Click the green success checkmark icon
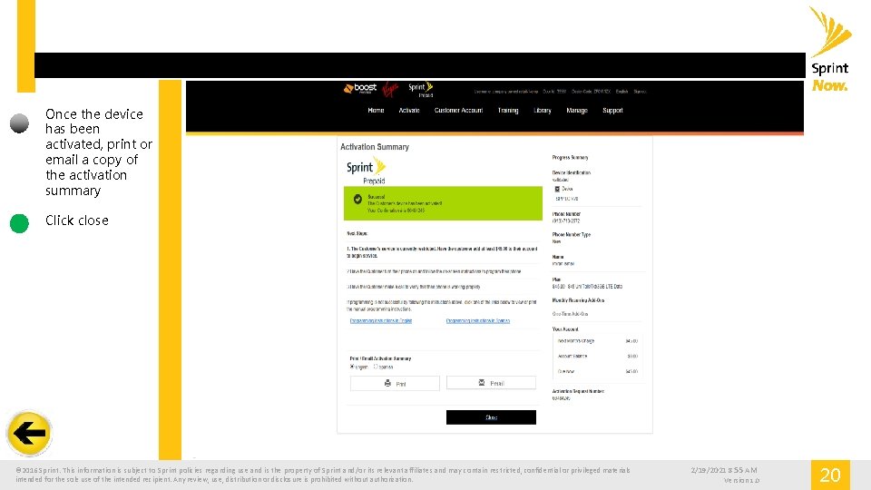Viewport: 871px width, 490px height. point(357,199)
